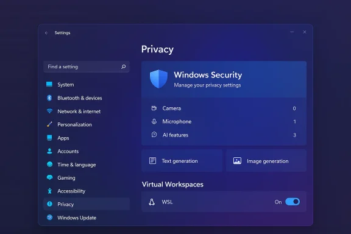Close the Settings window
This screenshot has width=351, height=234.
coord(305,32)
